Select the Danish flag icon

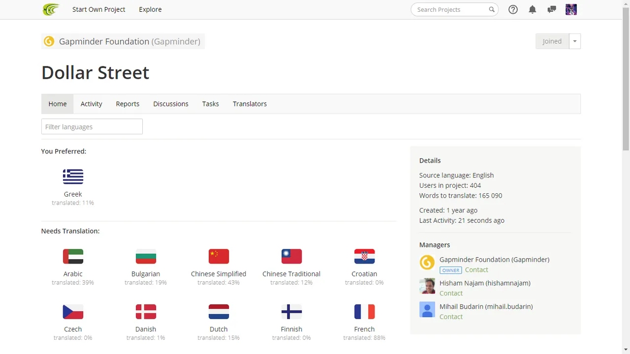click(146, 312)
